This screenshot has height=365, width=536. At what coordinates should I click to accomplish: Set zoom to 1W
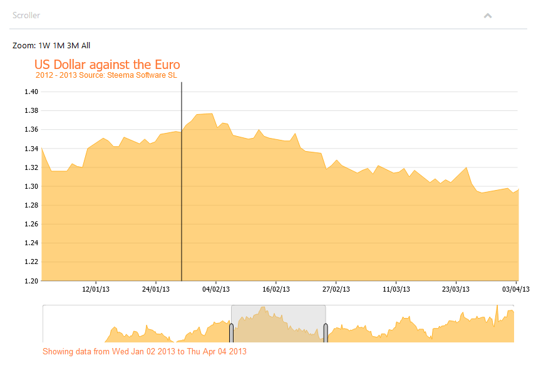pyautogui.click(x=44, y=46)
